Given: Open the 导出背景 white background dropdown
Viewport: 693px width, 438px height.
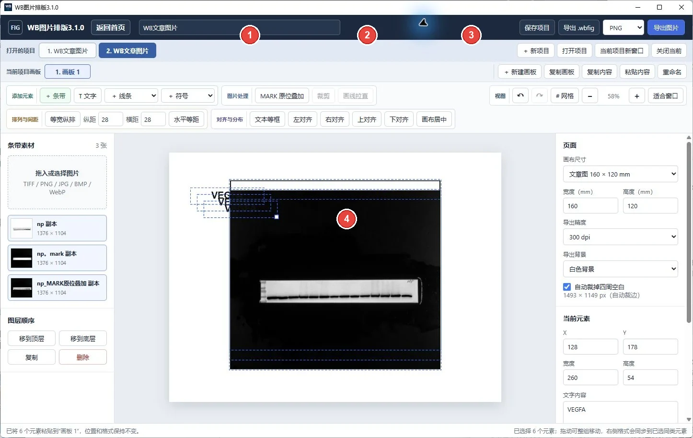Looking at the screenshot, I should click(x=620, y=269).
